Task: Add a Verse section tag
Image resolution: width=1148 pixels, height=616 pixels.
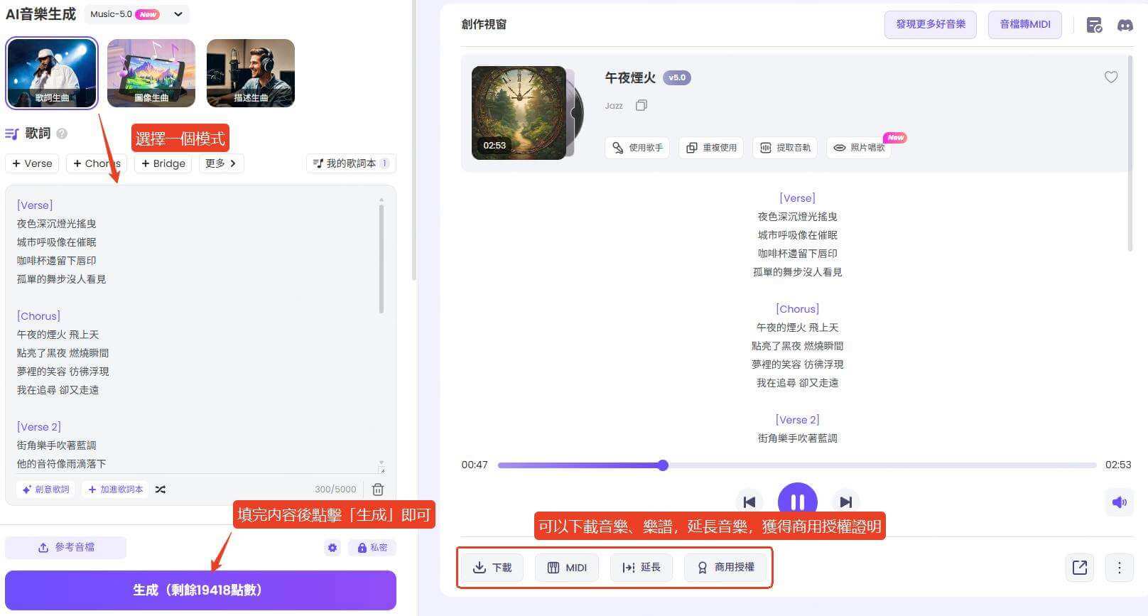Action: coord(33,163)
